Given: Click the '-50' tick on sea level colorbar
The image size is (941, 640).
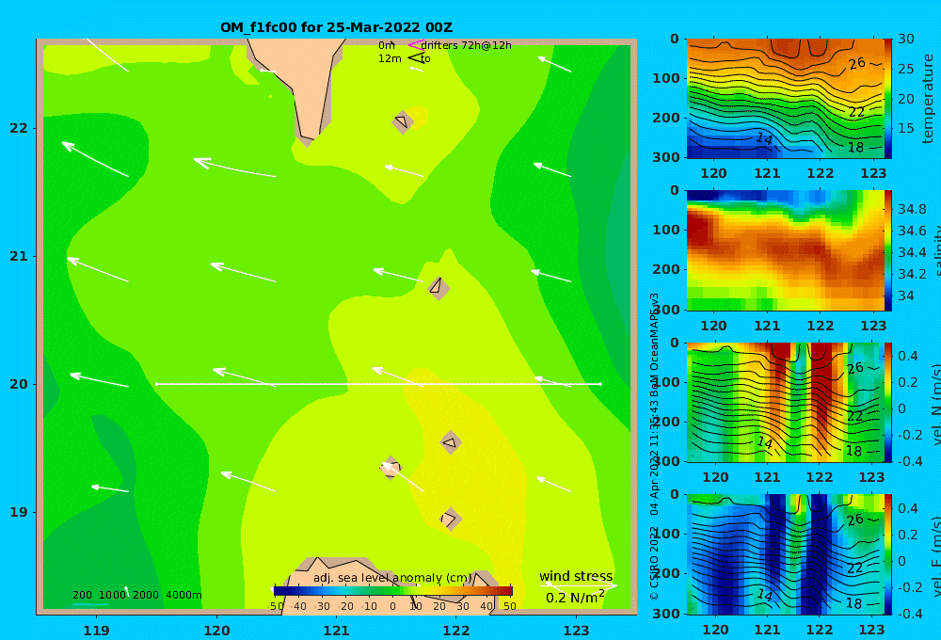Looking at the screenshot, I should 277,606.
